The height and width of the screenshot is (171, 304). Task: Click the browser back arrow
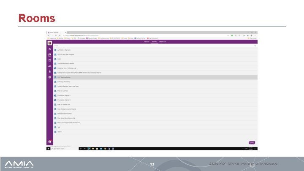(x=49, y=35)
